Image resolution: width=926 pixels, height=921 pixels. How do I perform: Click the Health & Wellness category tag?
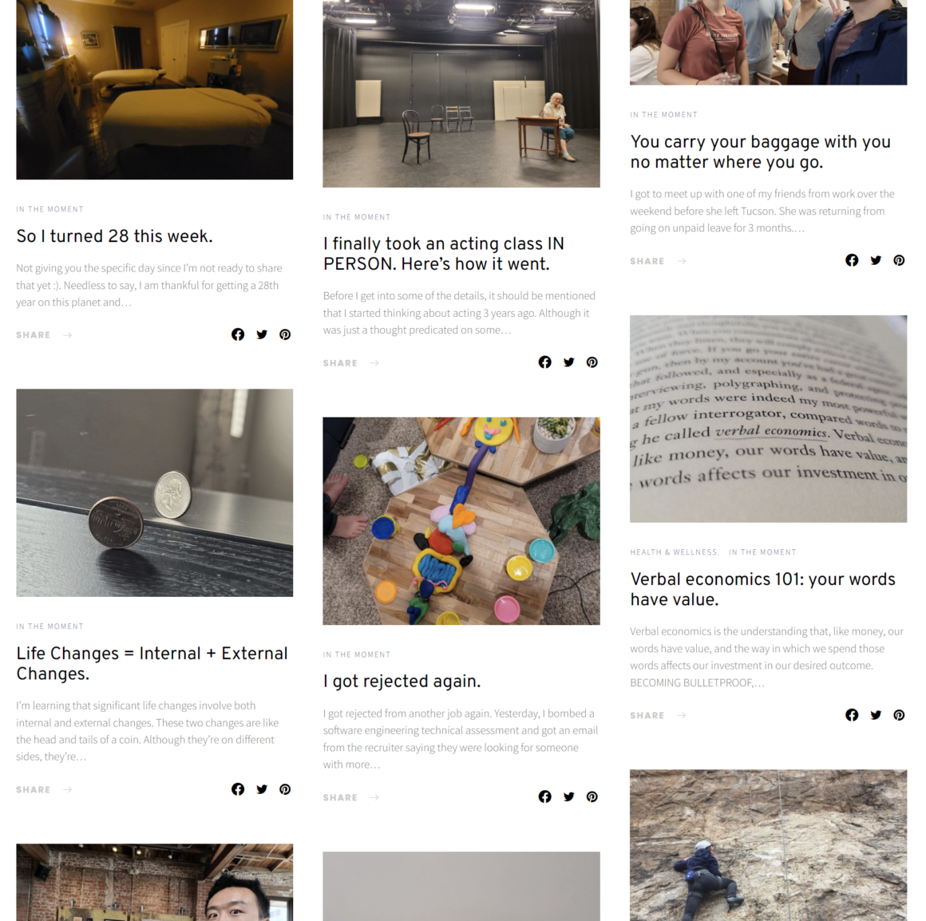point(673,552)
